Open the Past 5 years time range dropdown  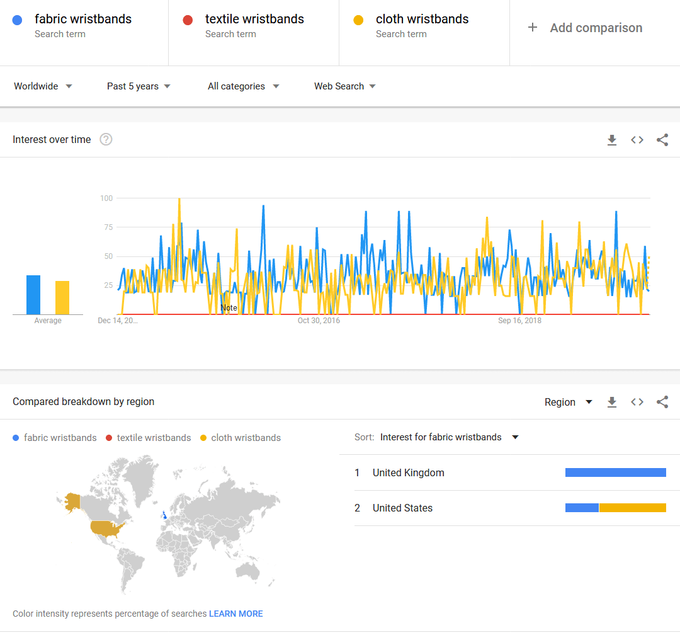(138, 86)
